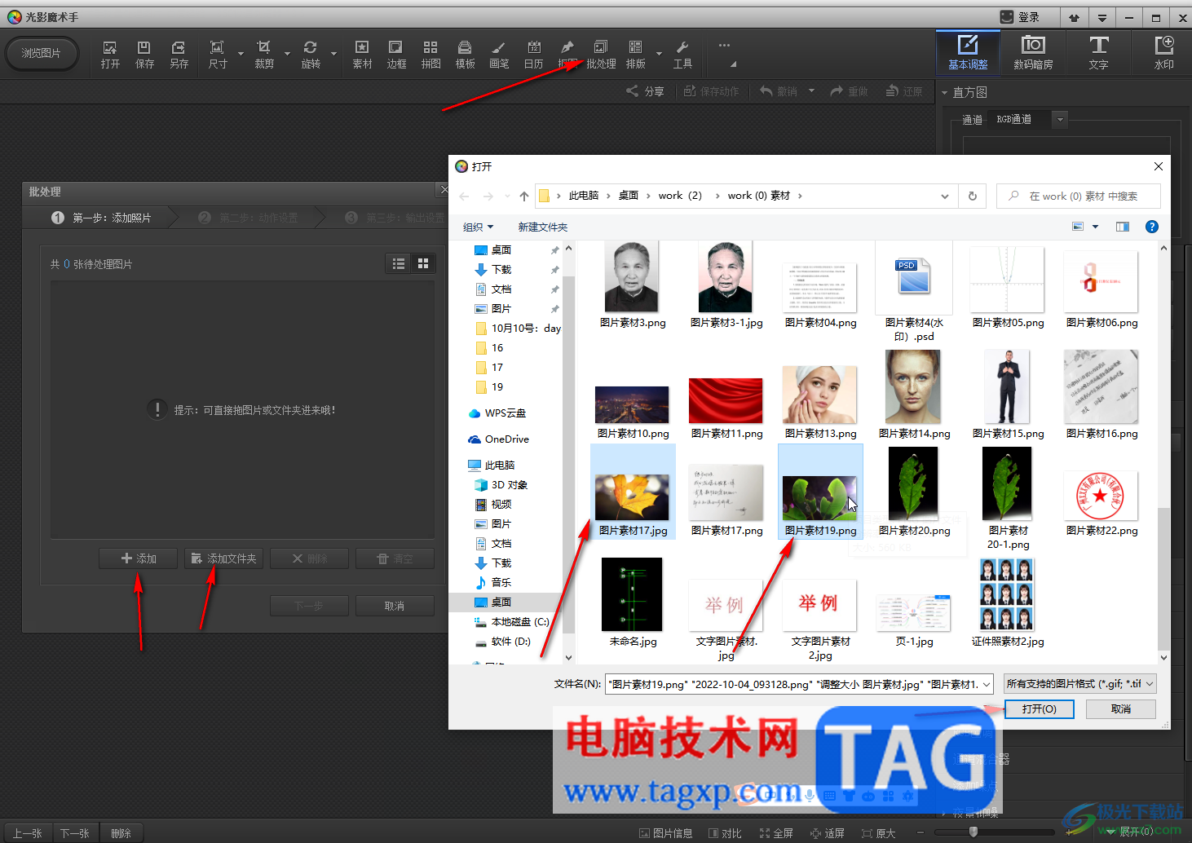The width and height of the screenshot is (1192, 843).
Task: Open the 组织 organize dropdown
Action: pyautogui.click(x=479, y=227)
